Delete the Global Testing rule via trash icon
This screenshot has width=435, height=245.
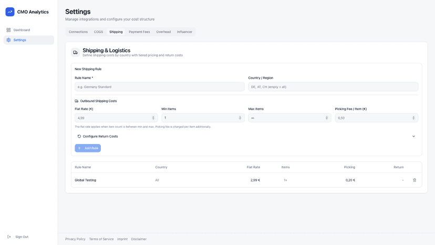(415, 180)
